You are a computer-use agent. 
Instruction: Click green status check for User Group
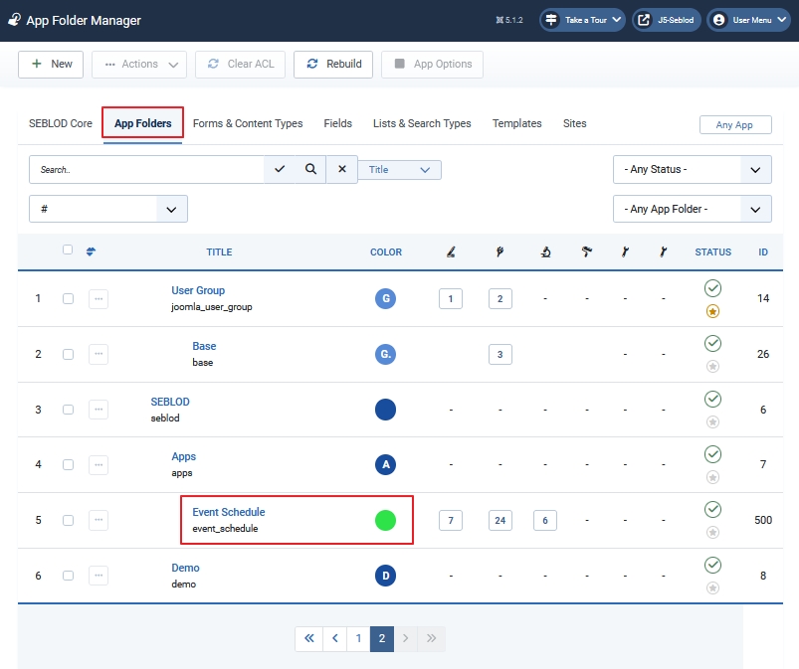click(712, 288)
